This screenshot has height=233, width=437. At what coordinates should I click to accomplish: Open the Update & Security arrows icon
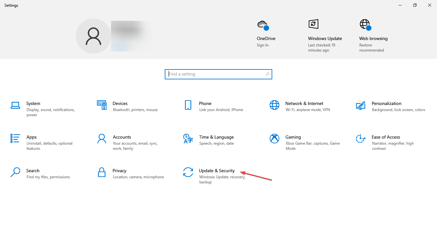tap(188, 172)
